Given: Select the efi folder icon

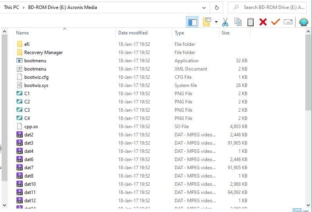Looking at the screenshot, I should [20, 44].
